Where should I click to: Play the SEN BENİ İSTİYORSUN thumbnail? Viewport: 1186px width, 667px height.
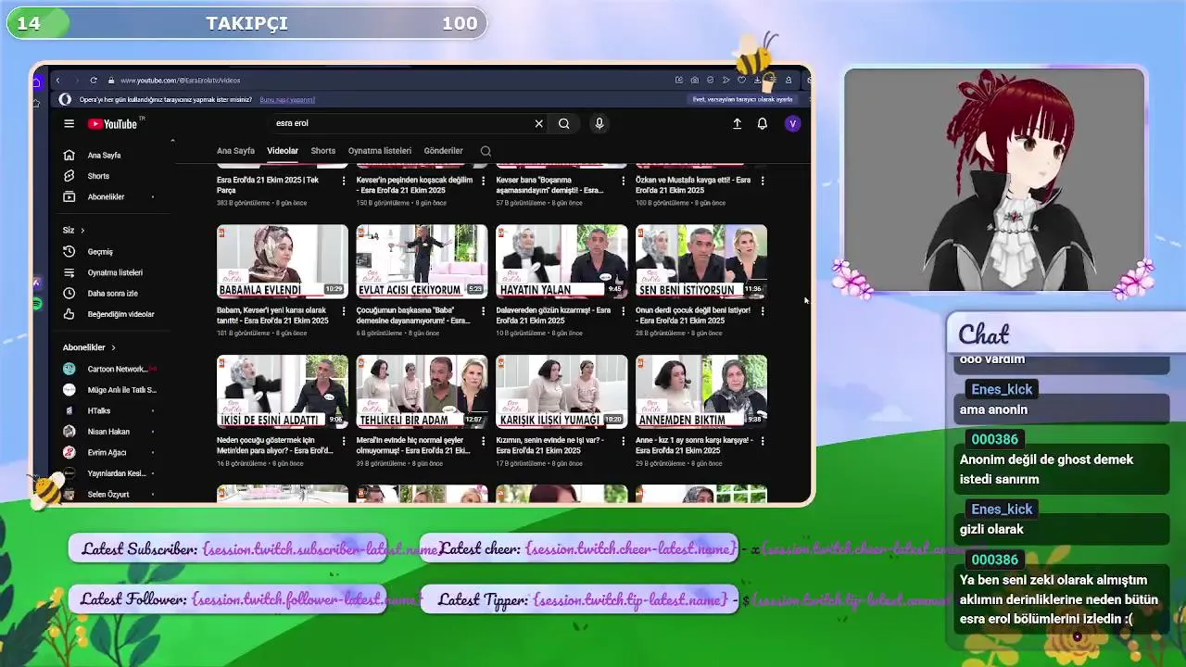701,261
